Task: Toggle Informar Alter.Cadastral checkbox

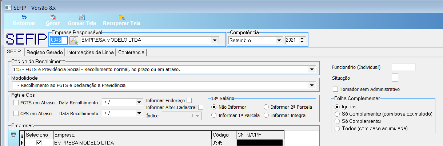Action: [201, 107]
